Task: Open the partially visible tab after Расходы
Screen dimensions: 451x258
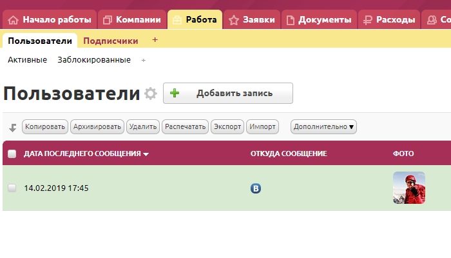Action: 436,19
